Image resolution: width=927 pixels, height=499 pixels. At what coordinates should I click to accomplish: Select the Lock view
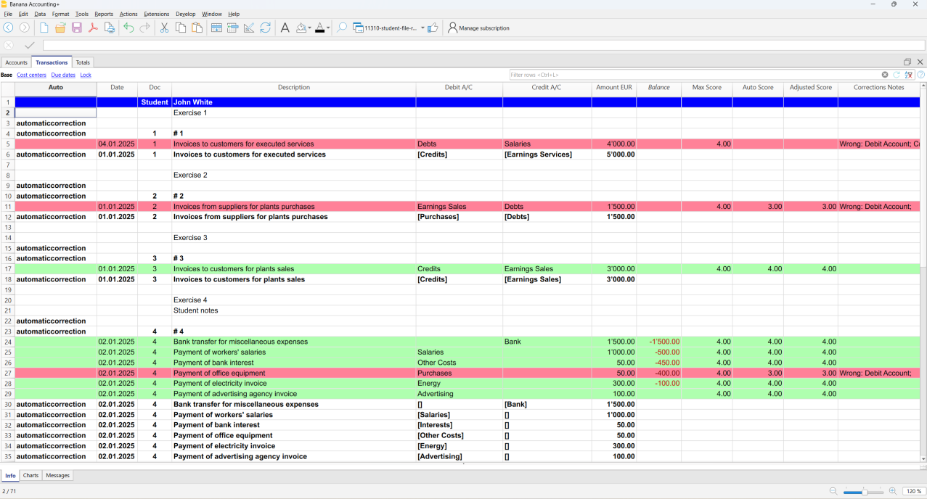click(x=86, y=75)
